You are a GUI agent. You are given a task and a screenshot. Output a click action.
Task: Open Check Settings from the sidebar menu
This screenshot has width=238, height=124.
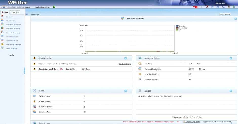click(x=12, y=48)
